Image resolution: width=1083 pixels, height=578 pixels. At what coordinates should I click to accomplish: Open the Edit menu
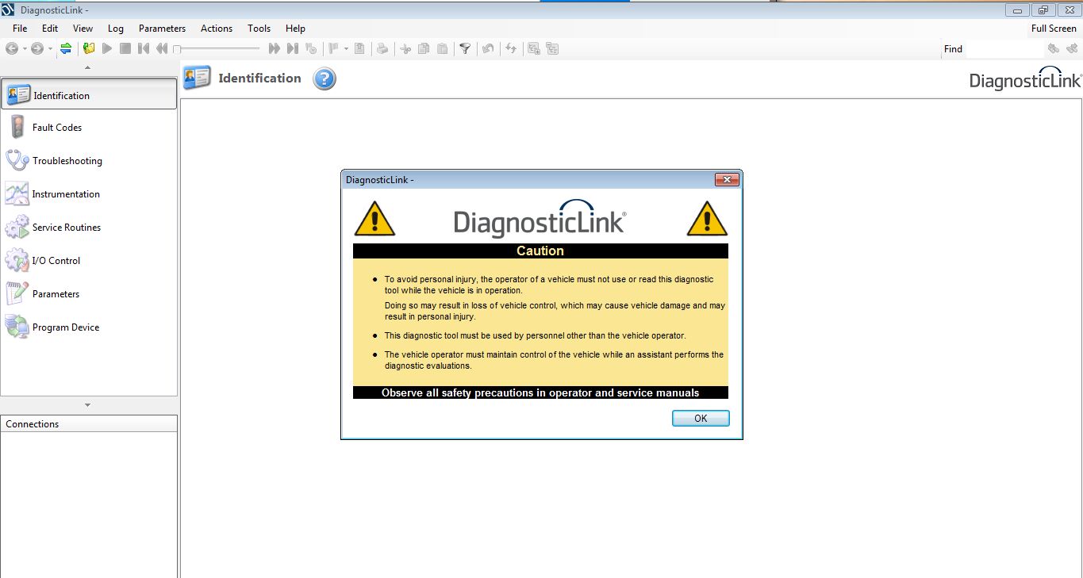click(x=50, y=29)
